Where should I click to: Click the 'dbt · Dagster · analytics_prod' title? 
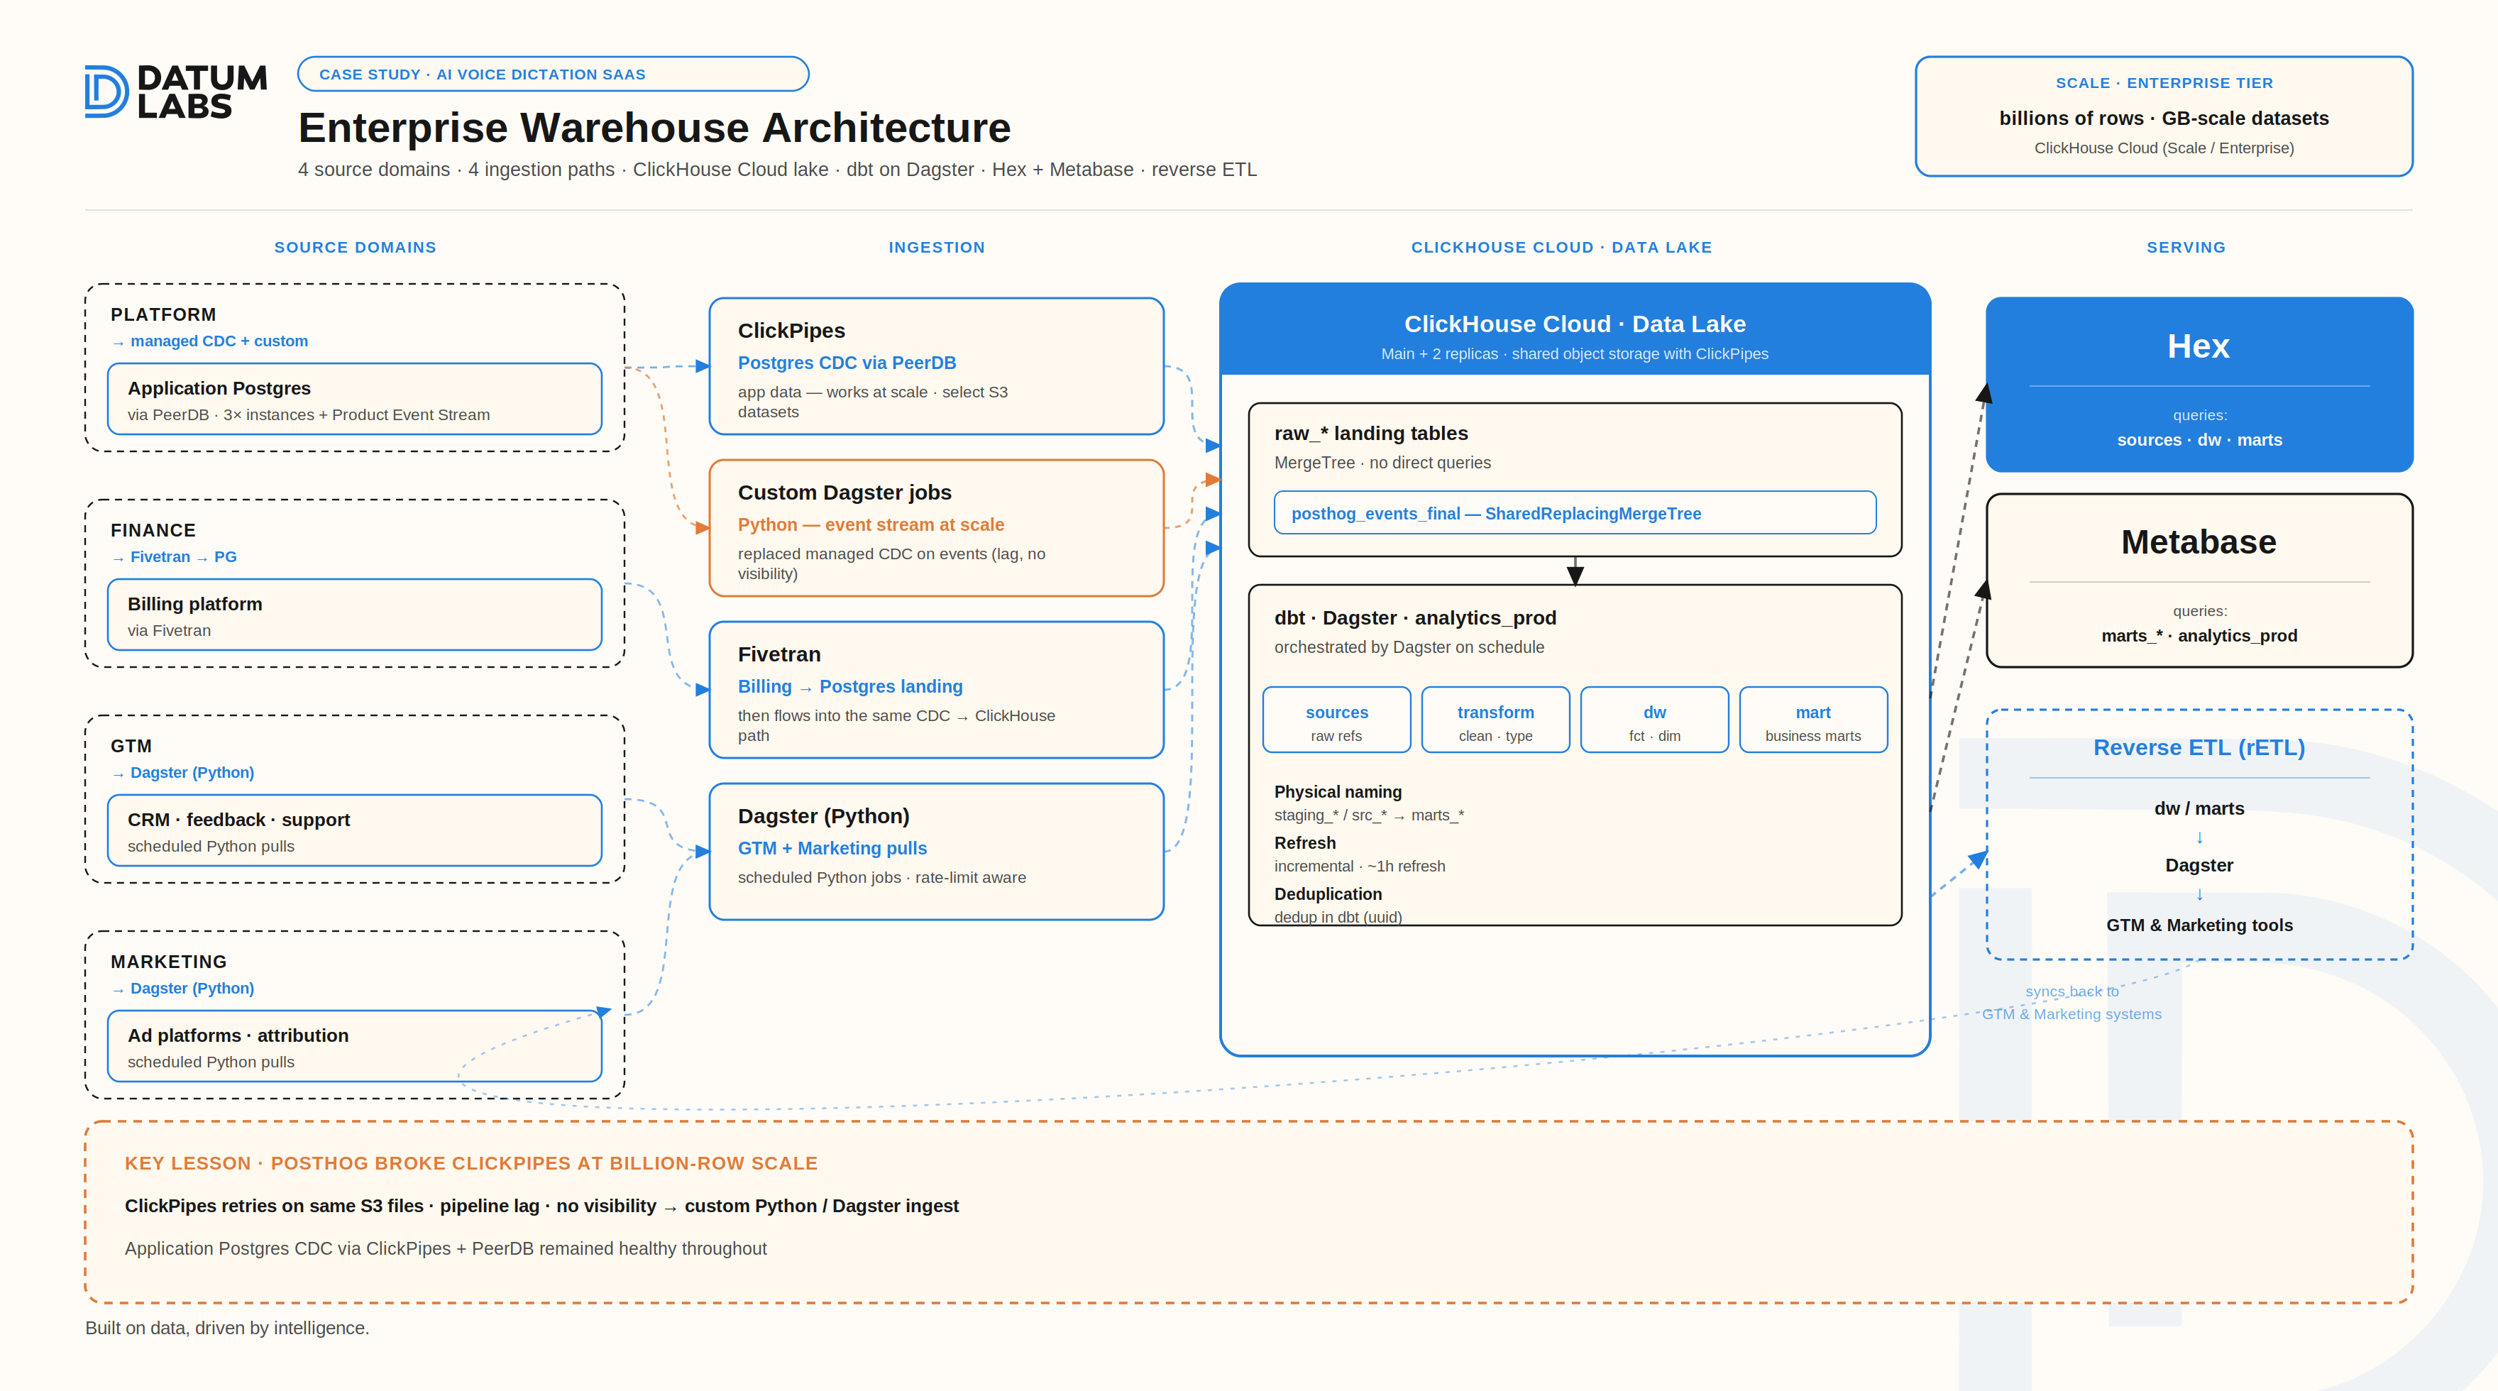[1415, 618]
